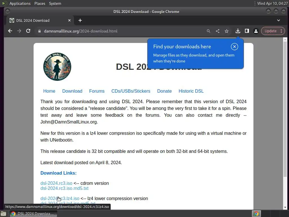Click the scrollbar down arrow

285,208
